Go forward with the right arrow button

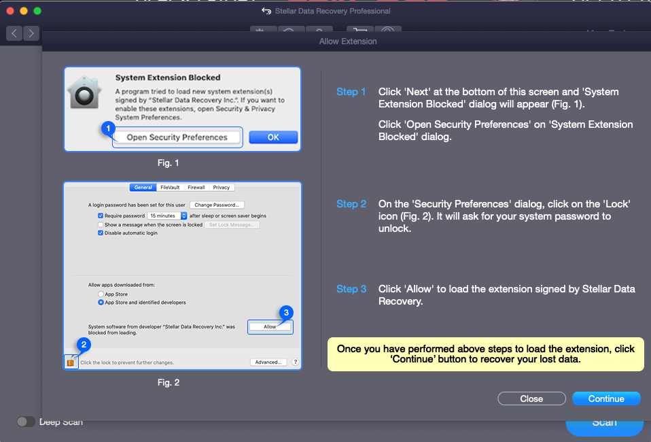point(31,33)
